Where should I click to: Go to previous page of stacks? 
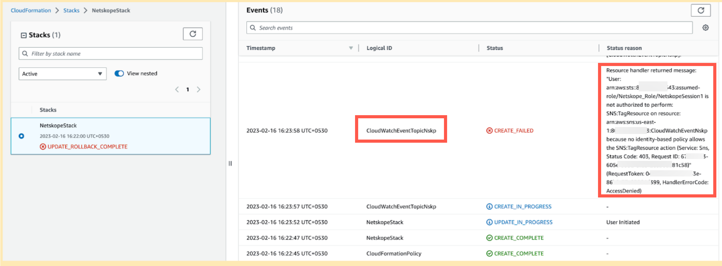[177, 90]
